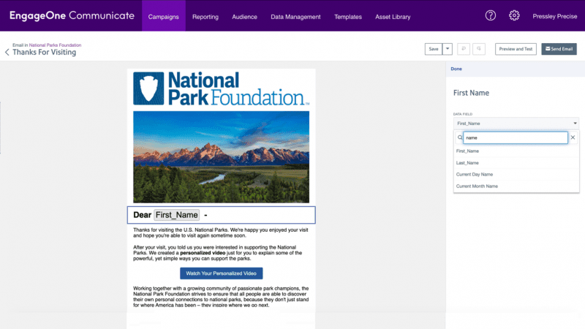
Task: Expand the Save button dropdown arrow
Action: pyautogui.click(x=448, y=49)
